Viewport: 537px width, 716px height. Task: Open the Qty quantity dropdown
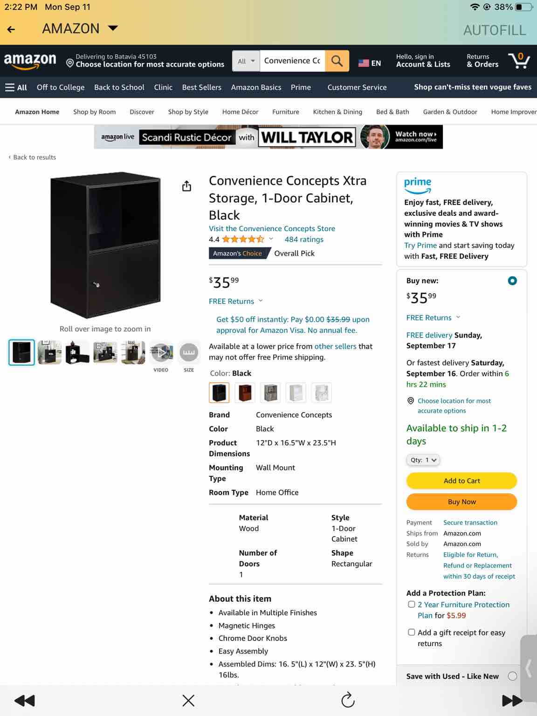click(x=423, y=460)
